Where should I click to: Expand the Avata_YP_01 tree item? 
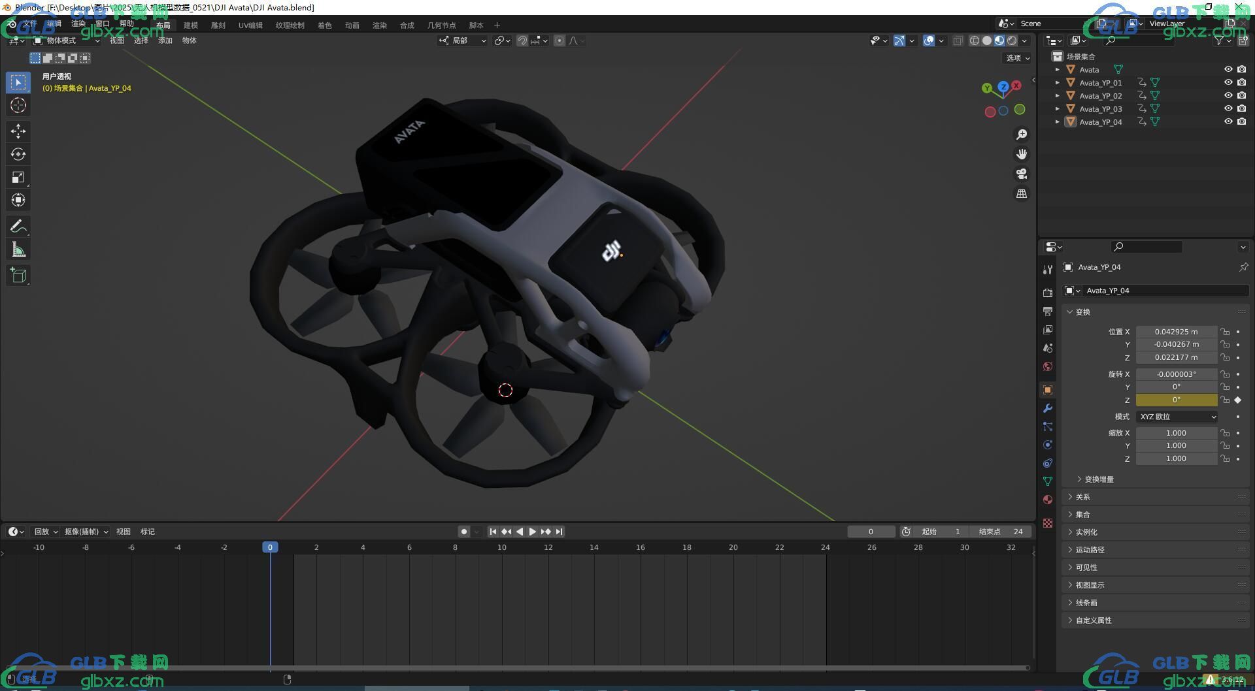click(1058, 82)
